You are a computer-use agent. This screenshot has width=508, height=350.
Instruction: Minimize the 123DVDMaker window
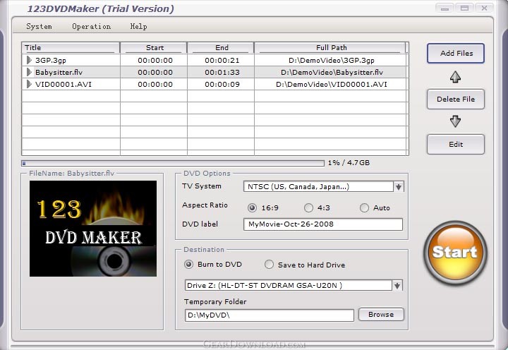[x=445, y=8]
